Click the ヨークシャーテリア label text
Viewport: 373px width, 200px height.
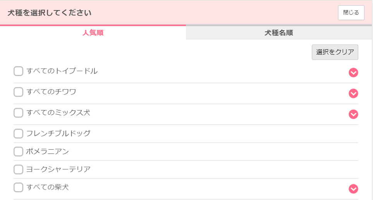click(58, 169)
